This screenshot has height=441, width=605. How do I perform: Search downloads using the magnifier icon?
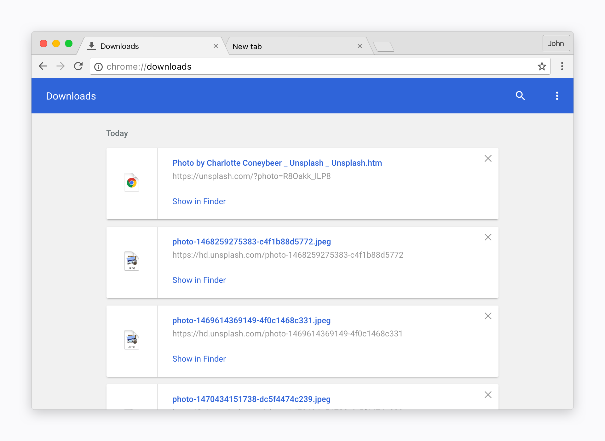point(520,96)
